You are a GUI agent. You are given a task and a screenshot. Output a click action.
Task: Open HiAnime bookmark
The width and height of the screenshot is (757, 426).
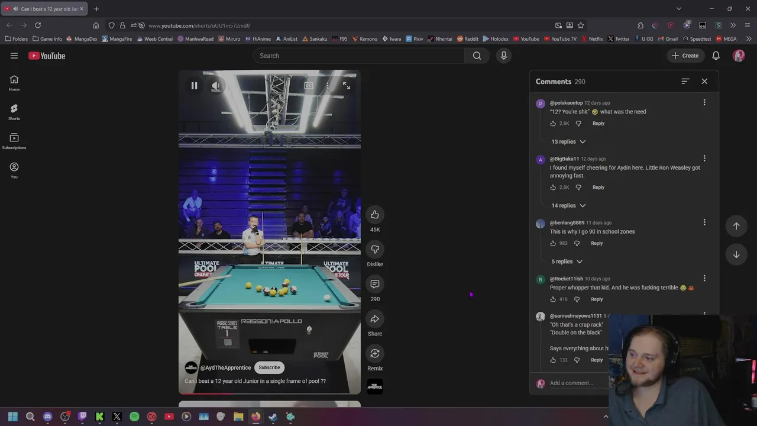[258, 39]
